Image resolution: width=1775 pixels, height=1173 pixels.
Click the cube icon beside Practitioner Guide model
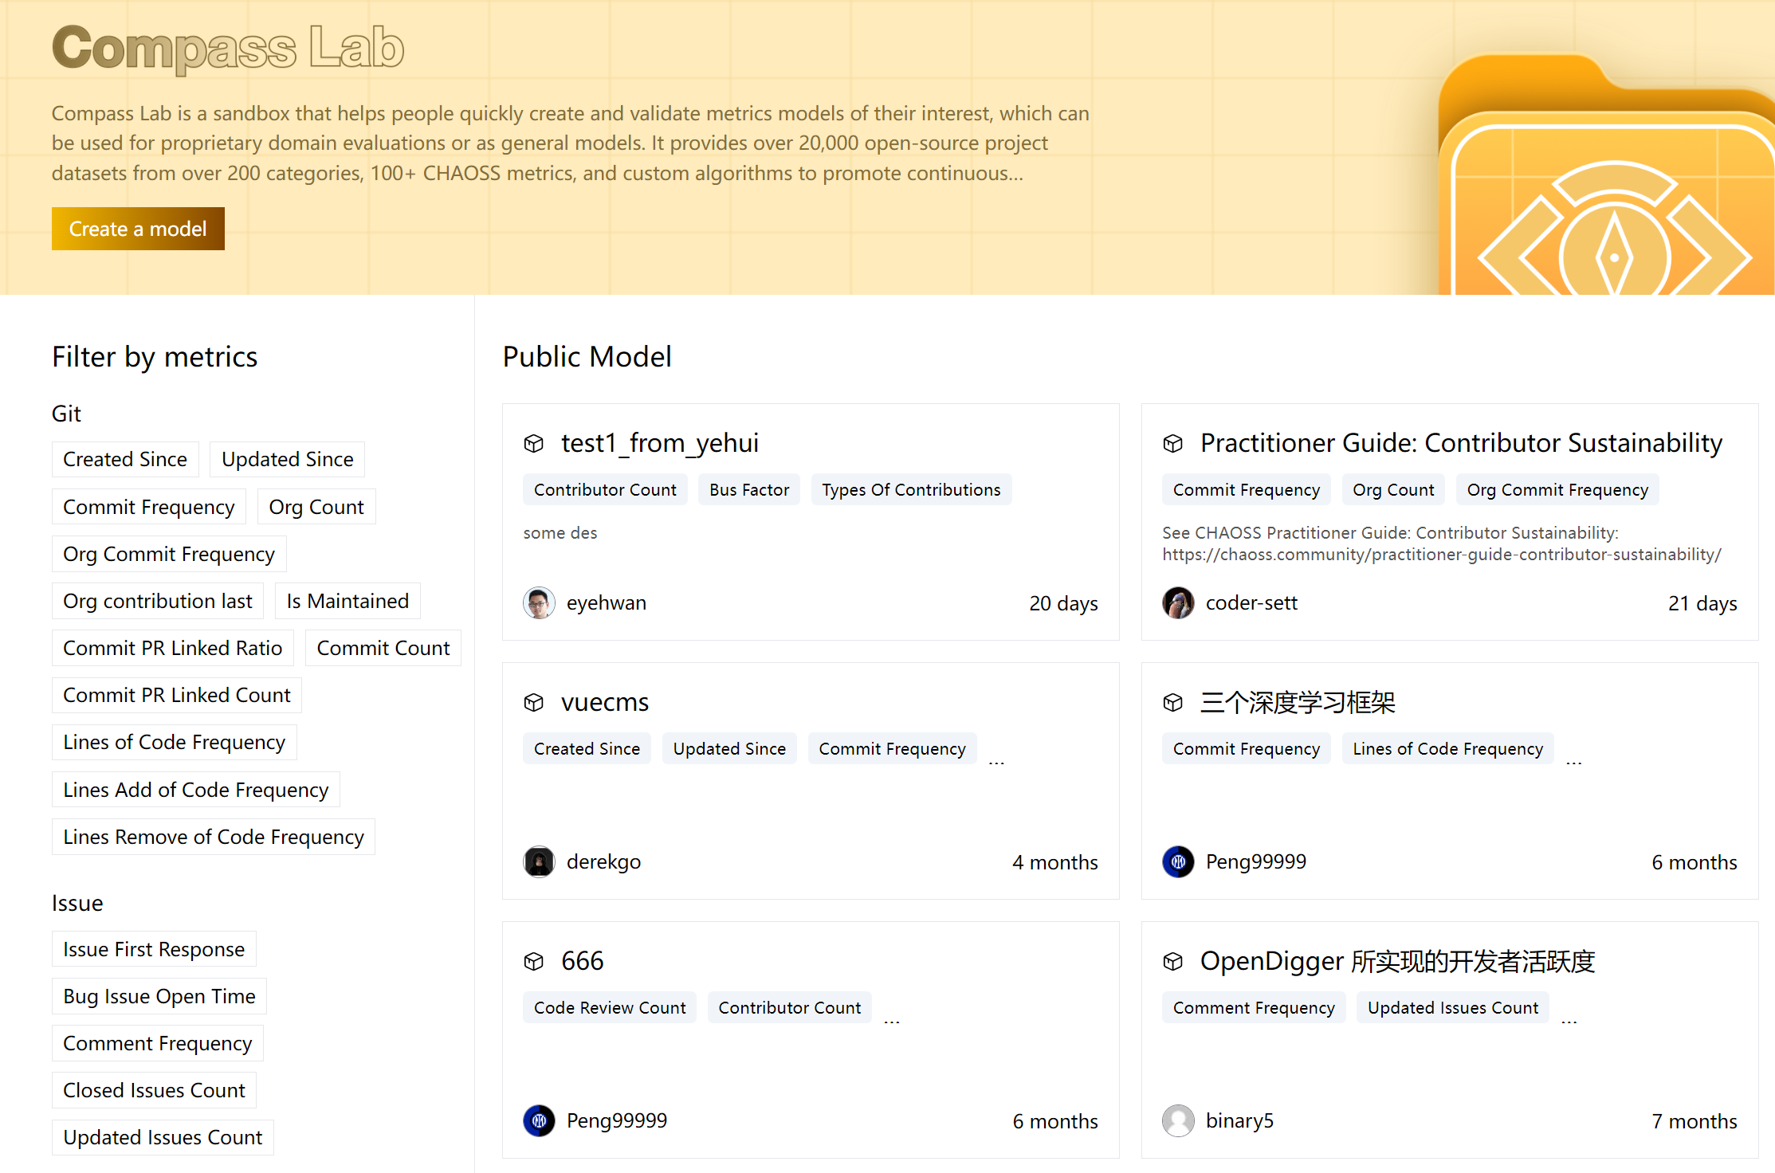click(x=1172, y=443)
